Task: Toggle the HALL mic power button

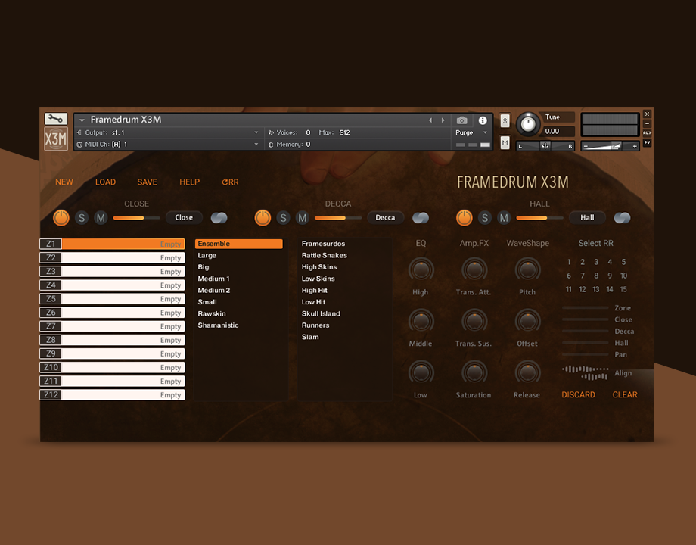Action: click(x=464, y=218)
